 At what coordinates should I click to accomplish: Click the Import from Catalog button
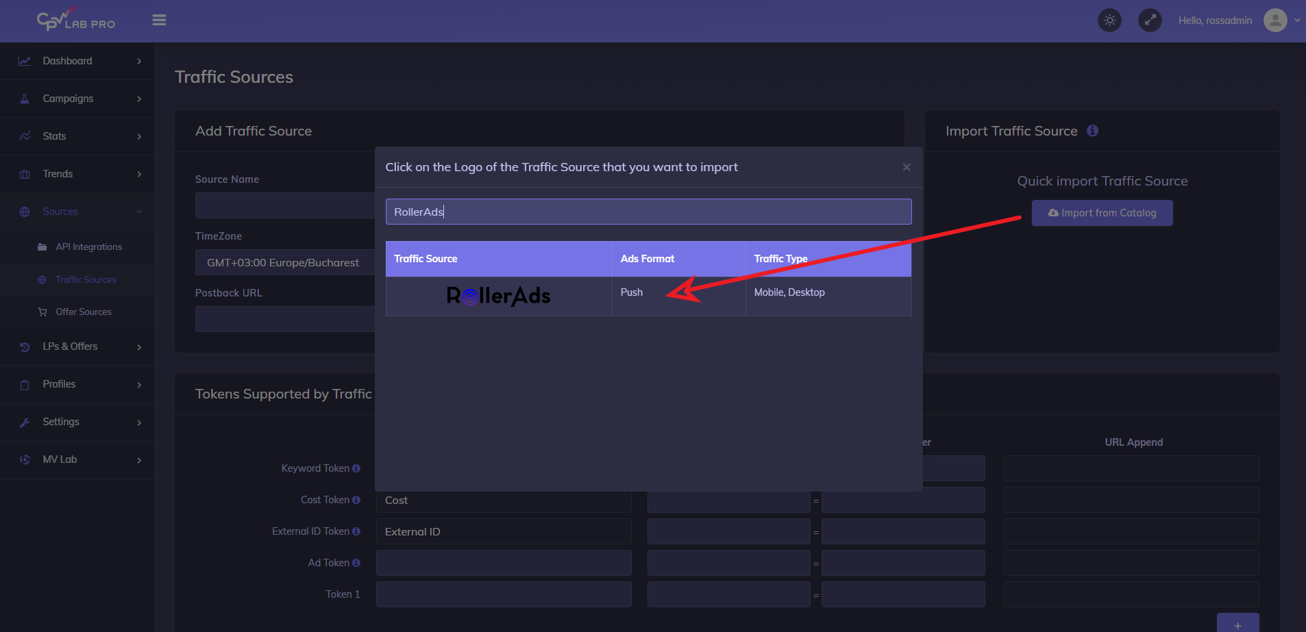coord(1102,213)
